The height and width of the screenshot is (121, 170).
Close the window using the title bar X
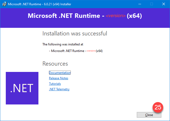[164, 4]
